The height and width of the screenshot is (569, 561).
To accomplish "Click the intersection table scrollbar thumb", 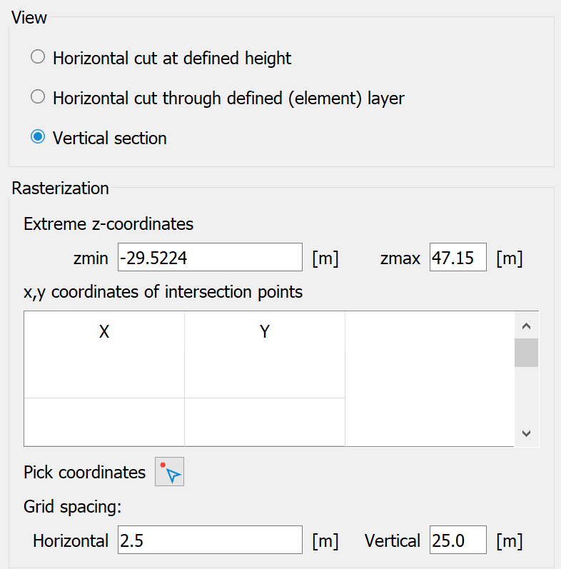I will (x=526, y=353).
